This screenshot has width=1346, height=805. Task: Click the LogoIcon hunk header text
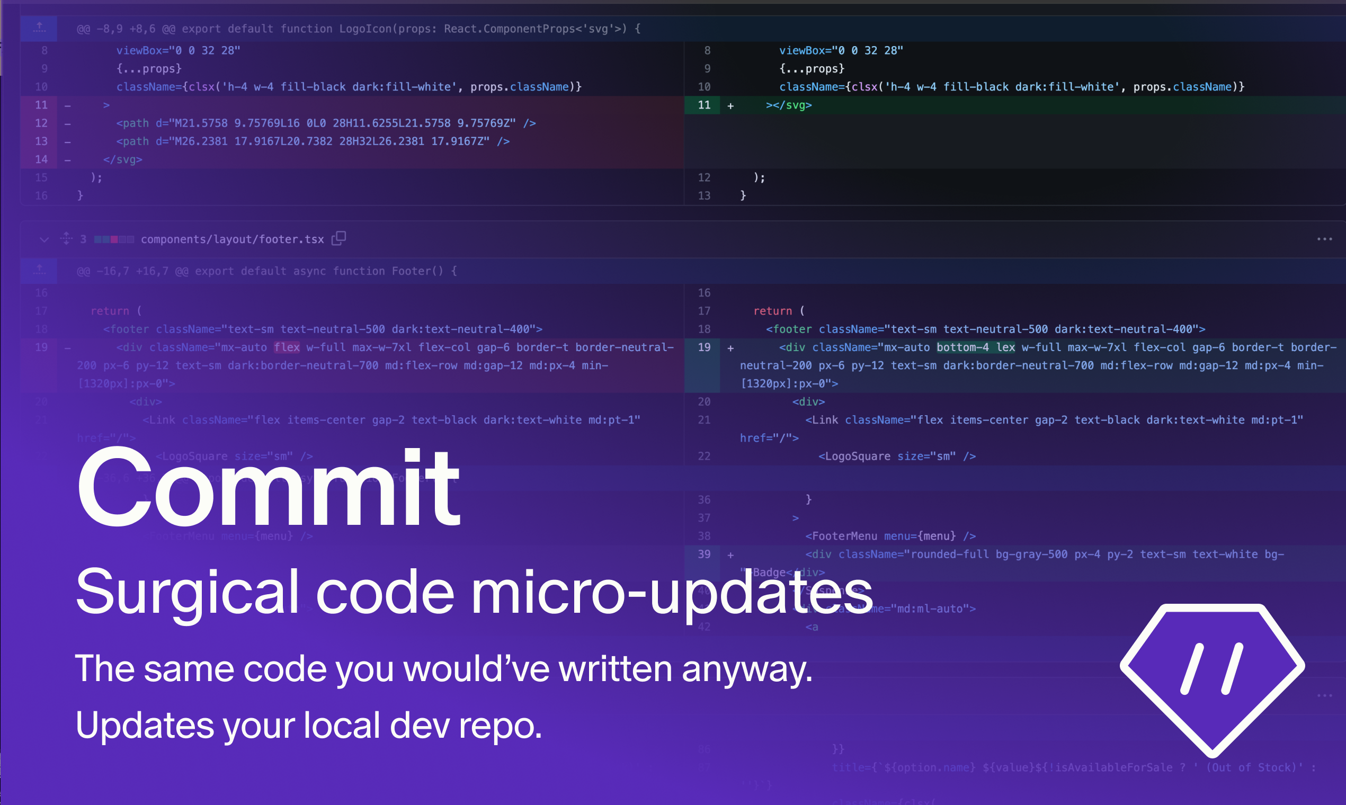tap(358, 29)
